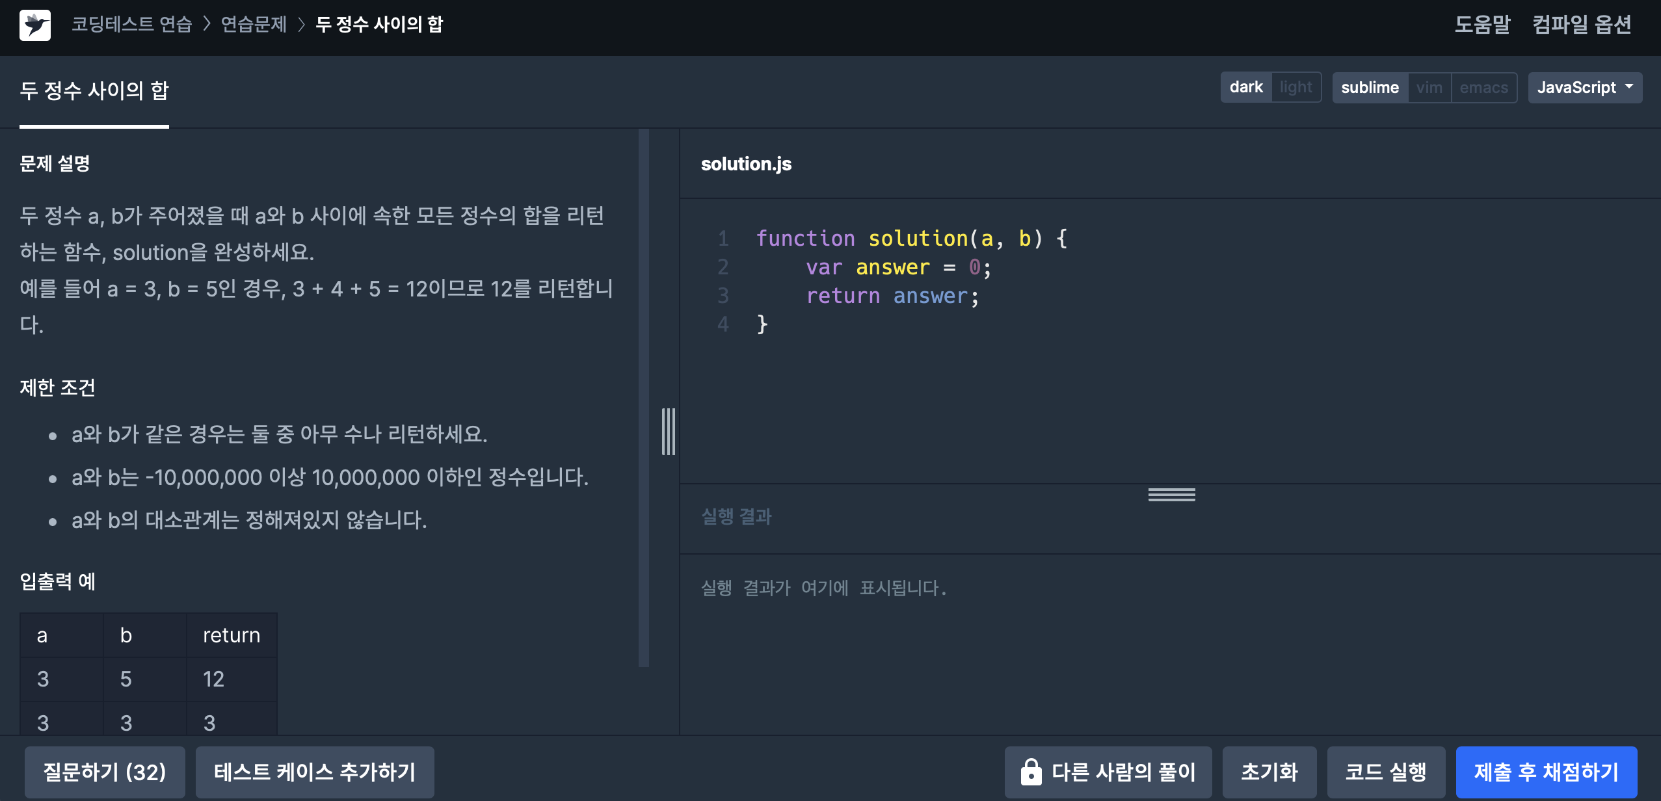The image size is (1661, 801).
Task: Click the lock icon on 다른 사람의 풀이
Action: (x=1031, y=772)
